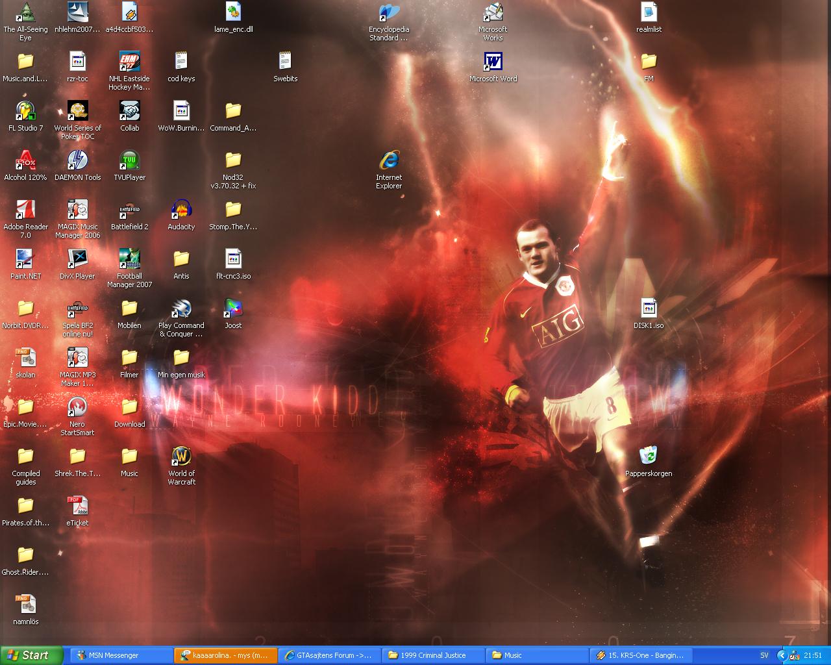Open nhlehm2007 installer icon
This screenshot has height=665, width=831.
(77, 13)
